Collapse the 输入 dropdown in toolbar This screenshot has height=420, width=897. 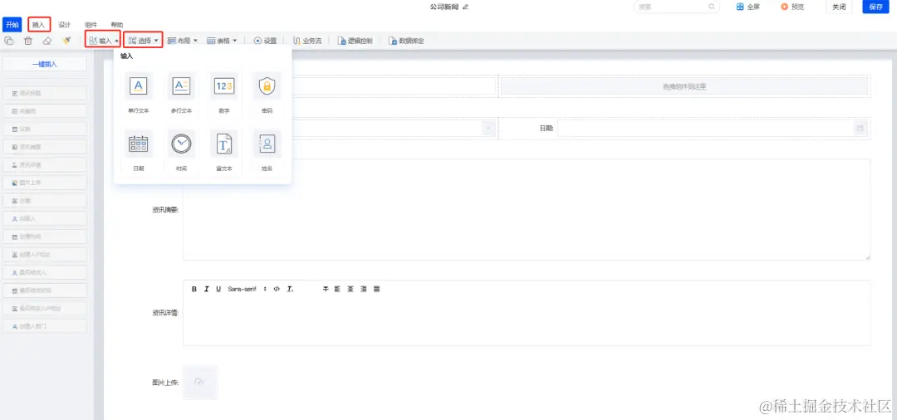coord(104,41)
